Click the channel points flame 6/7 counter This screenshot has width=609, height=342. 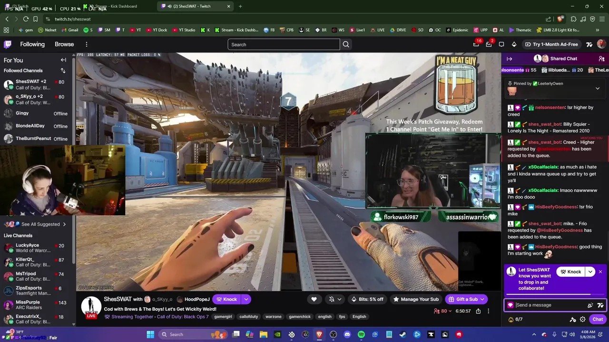(515, 319)
